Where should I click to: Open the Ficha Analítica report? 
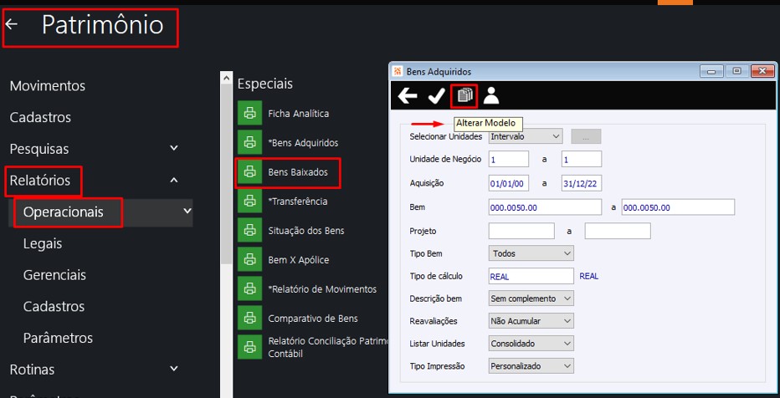point(299,113)
